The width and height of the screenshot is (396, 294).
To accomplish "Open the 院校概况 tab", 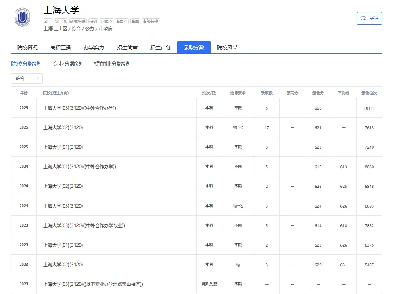I will [27, 47].
